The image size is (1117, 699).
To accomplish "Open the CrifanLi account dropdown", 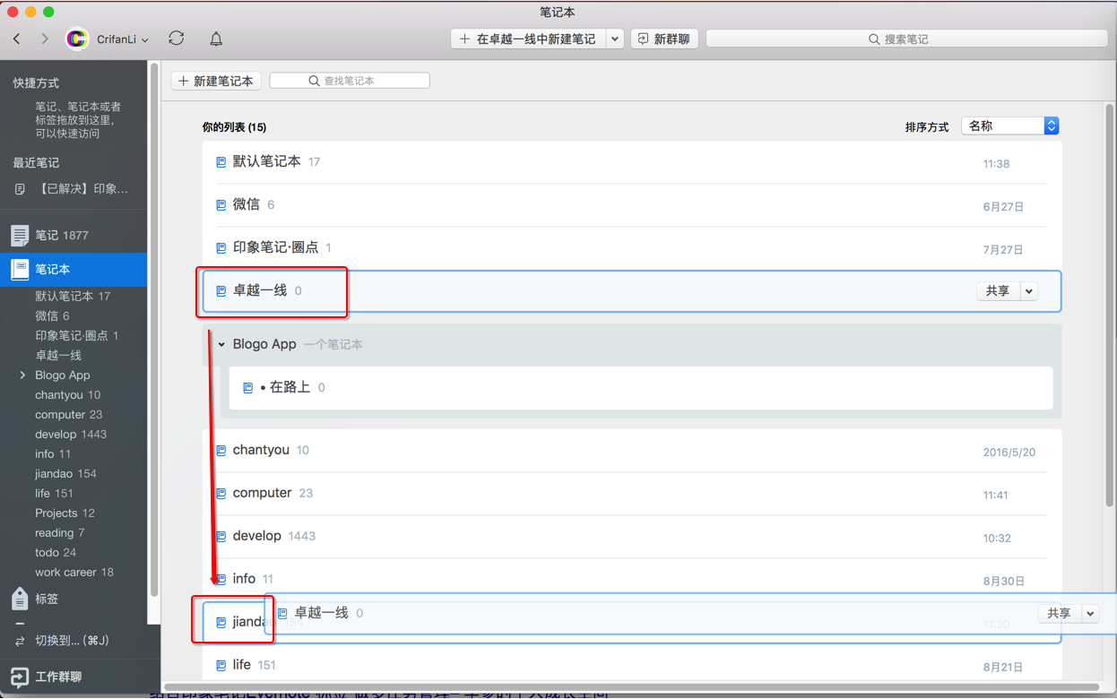I will tap(122, 39).
